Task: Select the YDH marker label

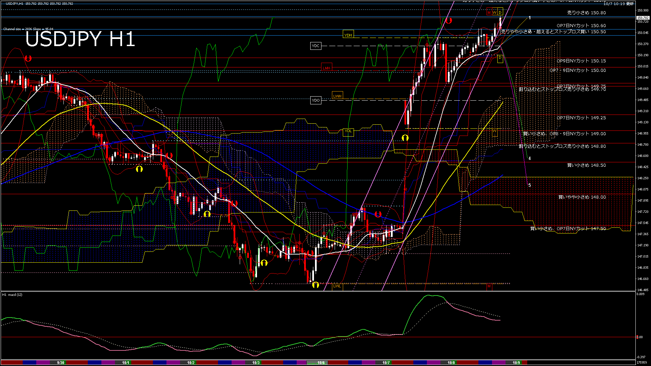Action: pyautogui.click(x=348, y=35)
